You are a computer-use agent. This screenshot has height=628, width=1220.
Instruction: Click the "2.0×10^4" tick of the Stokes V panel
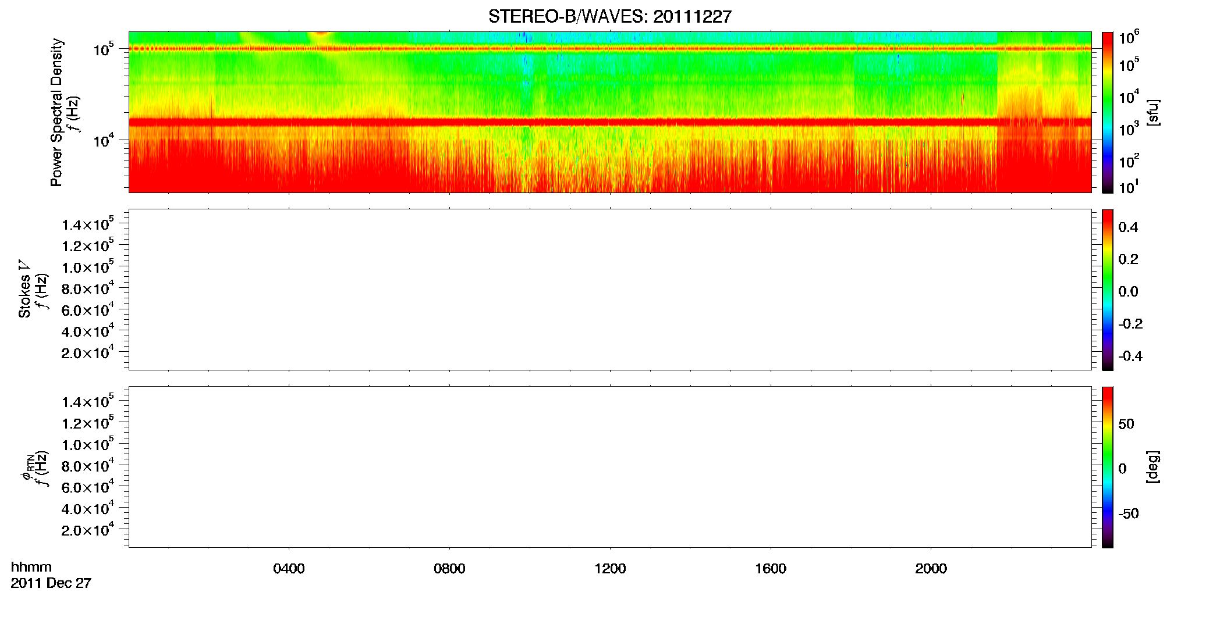click(x=88, y=352)
